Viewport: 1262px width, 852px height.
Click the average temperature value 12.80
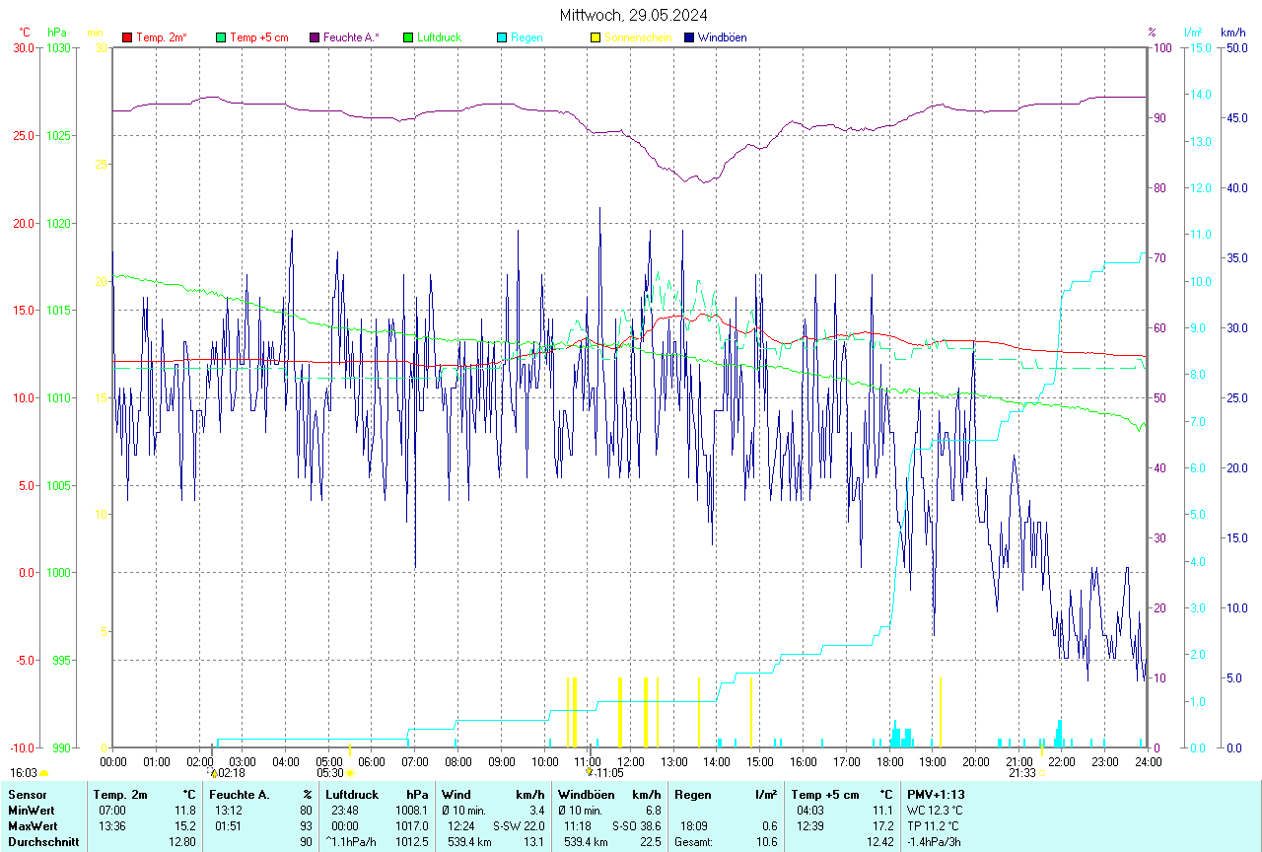point(182,842)
